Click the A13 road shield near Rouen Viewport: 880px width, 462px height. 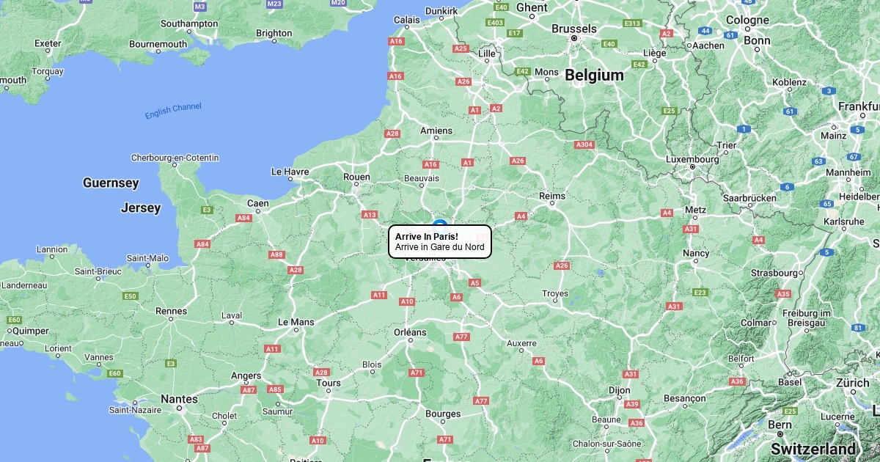point(370,215)
